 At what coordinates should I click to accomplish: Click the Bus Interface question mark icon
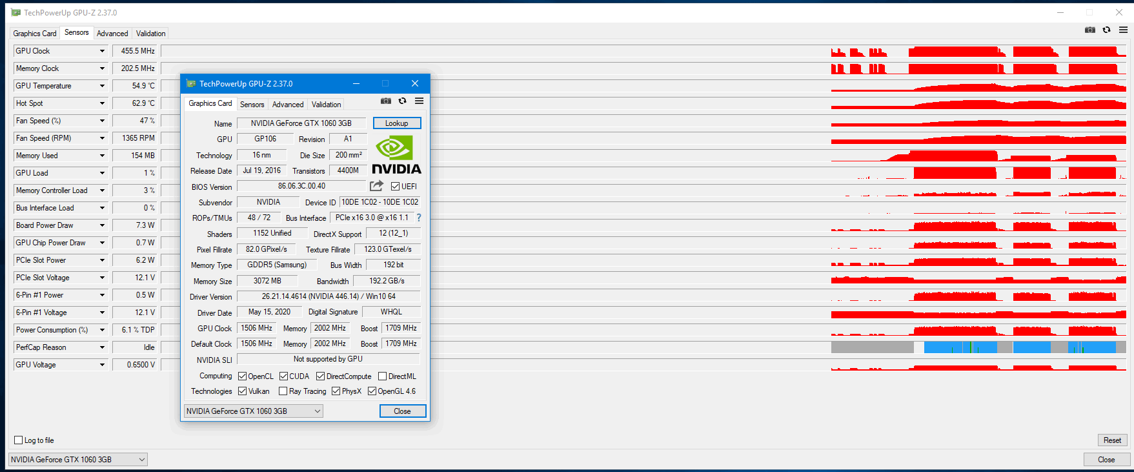419,218
